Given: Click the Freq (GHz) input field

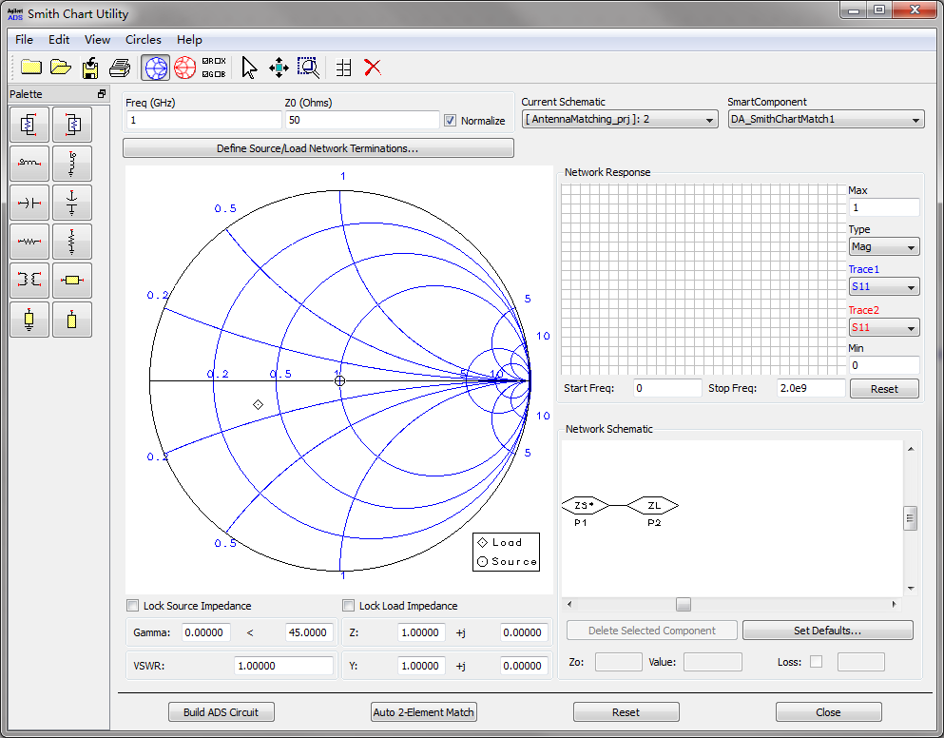Looking at the screenshot, I should tap(203, 120).
